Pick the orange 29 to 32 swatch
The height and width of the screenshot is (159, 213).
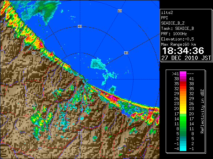pyautogui.click(x=183, y=94)
